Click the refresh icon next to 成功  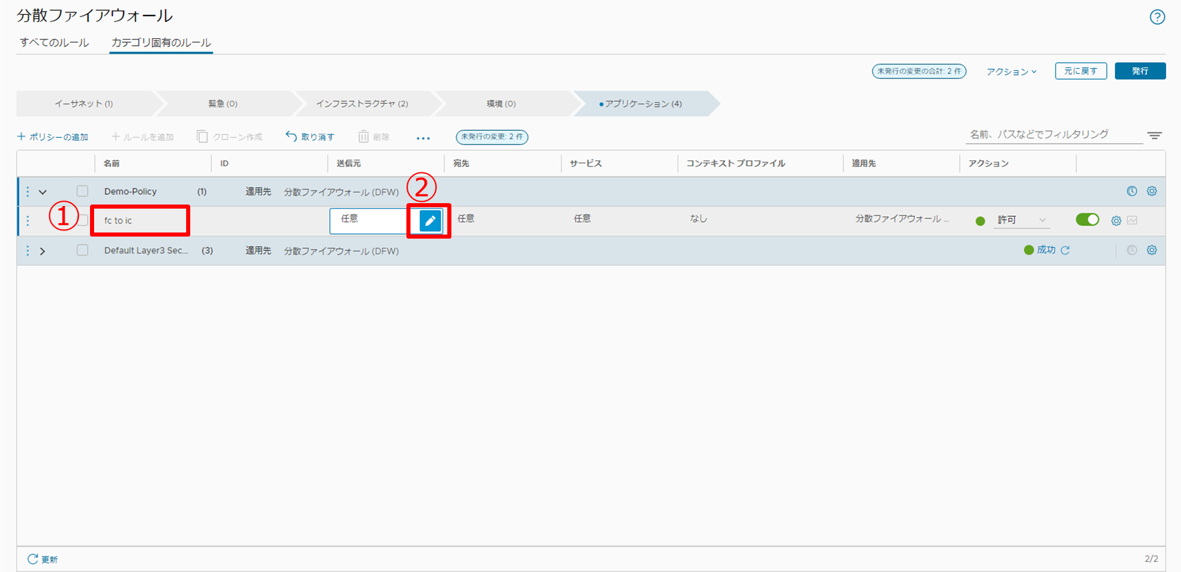1065,250
